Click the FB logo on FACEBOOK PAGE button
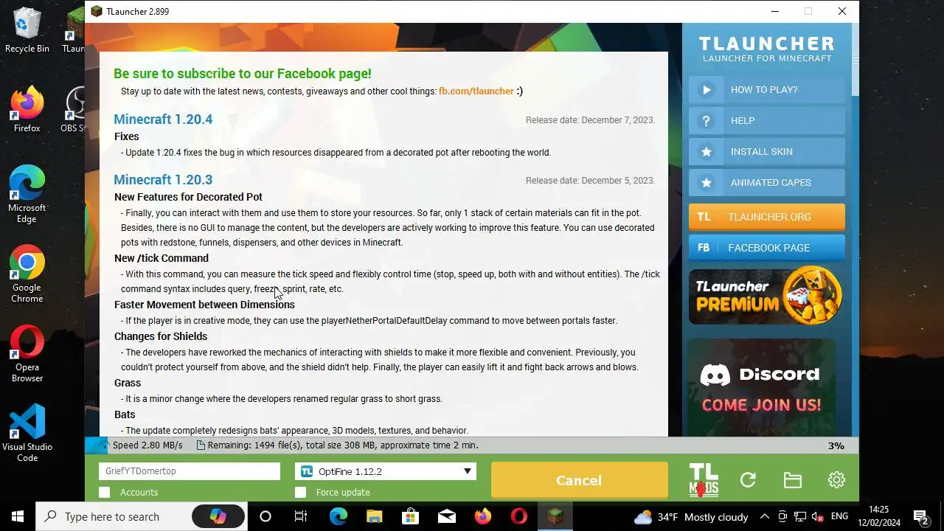 click(x=704, y=248)
